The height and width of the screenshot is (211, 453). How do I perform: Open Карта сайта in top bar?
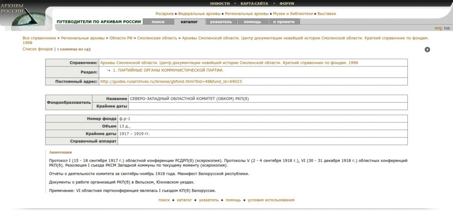pyautogui.click(x=254, y=4)
